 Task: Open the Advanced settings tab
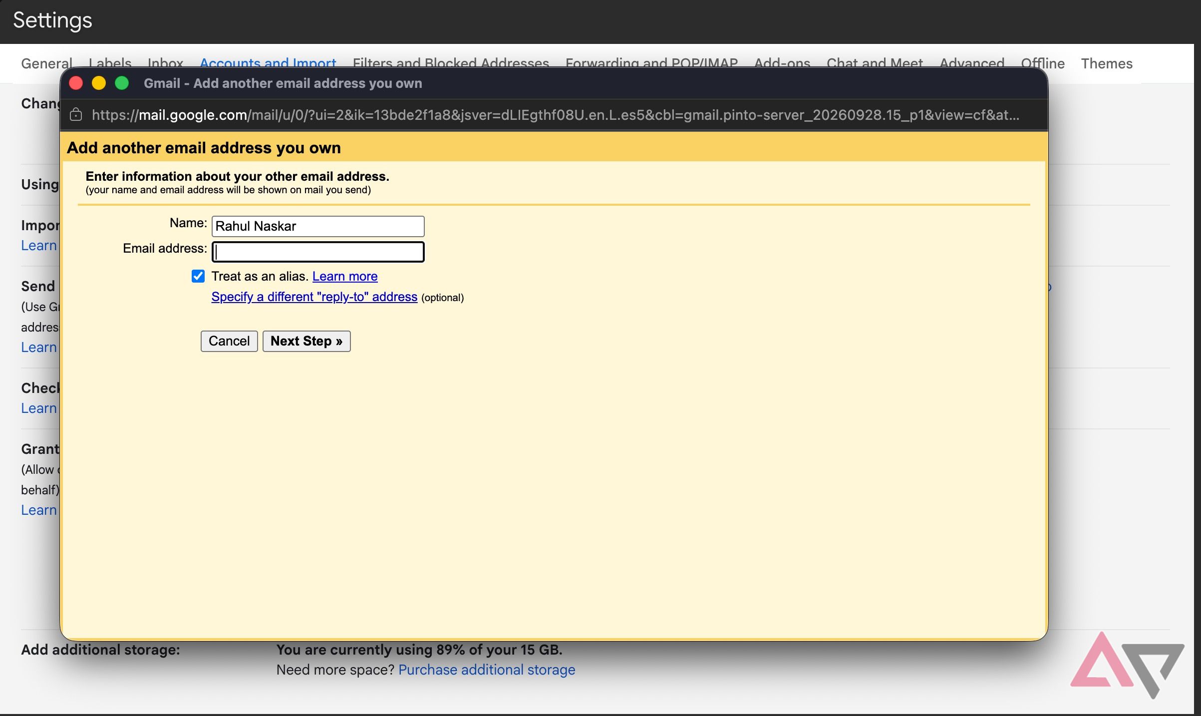[x=972, y=63]
